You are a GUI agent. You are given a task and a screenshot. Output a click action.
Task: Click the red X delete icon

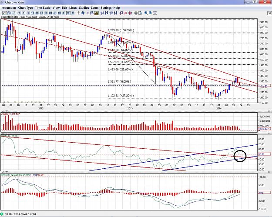(x=126, y=13)
